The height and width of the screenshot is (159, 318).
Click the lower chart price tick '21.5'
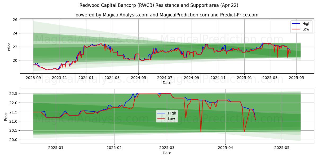click(x=14, y=112)
